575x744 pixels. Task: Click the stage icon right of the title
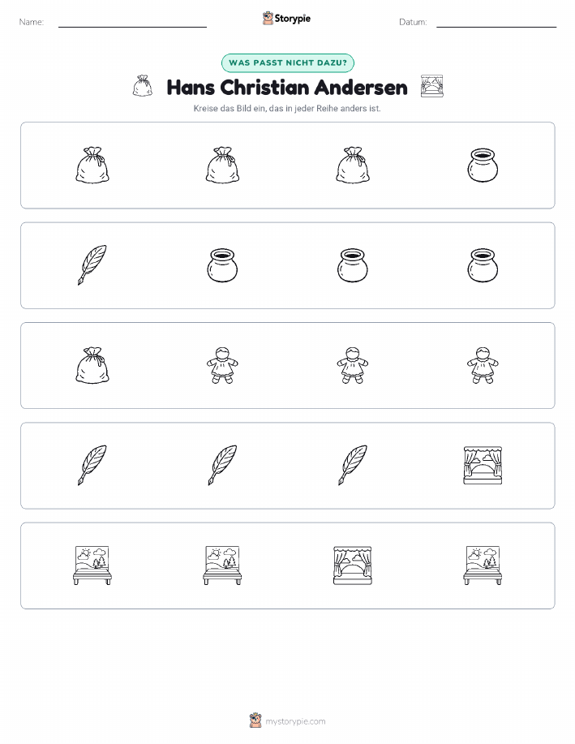[431, 86]
